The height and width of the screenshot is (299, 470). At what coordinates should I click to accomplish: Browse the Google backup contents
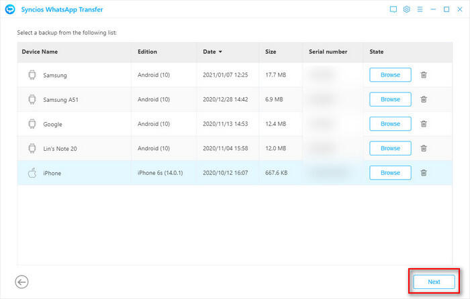coord(390,124)
